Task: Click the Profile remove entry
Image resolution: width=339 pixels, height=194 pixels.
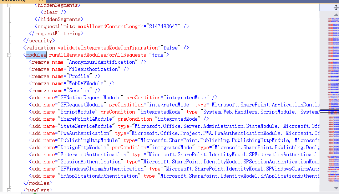Action: point(65,76)
